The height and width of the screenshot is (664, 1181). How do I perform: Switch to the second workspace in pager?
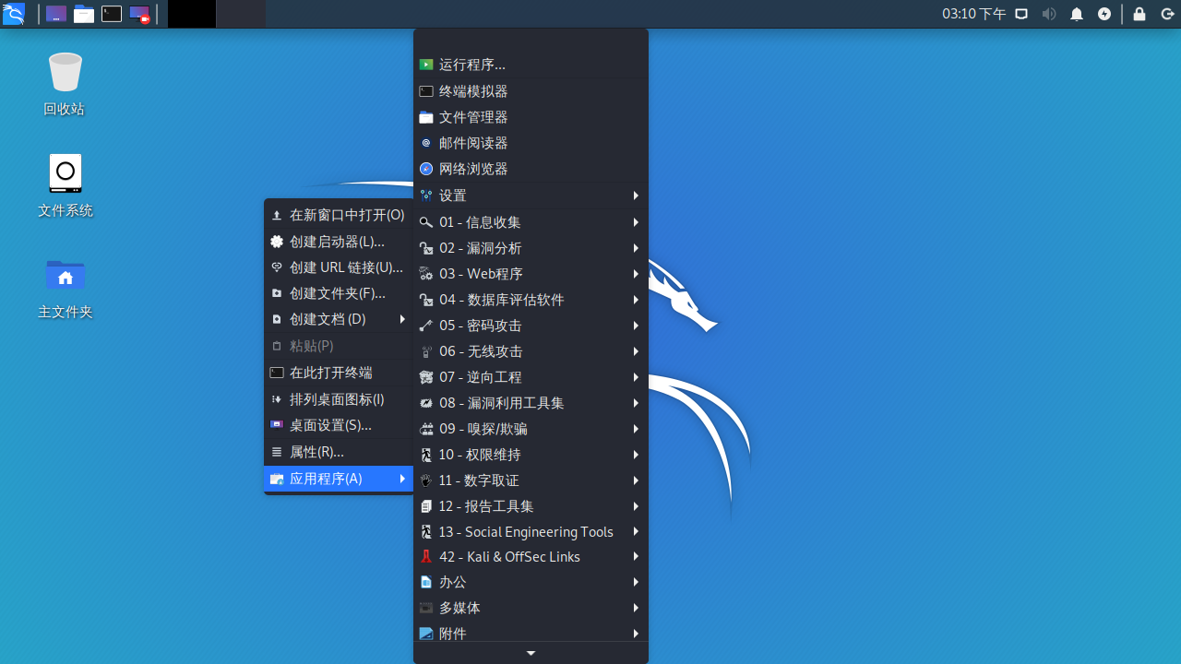tap(241, 14)
